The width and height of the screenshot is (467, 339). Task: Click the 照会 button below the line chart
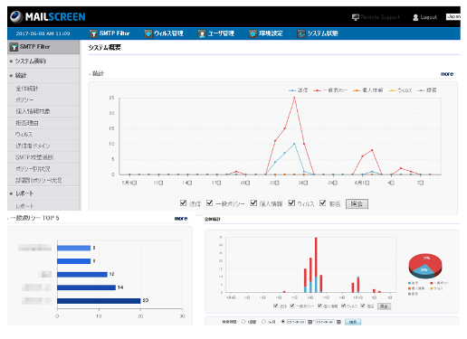[x=357, y=204]
